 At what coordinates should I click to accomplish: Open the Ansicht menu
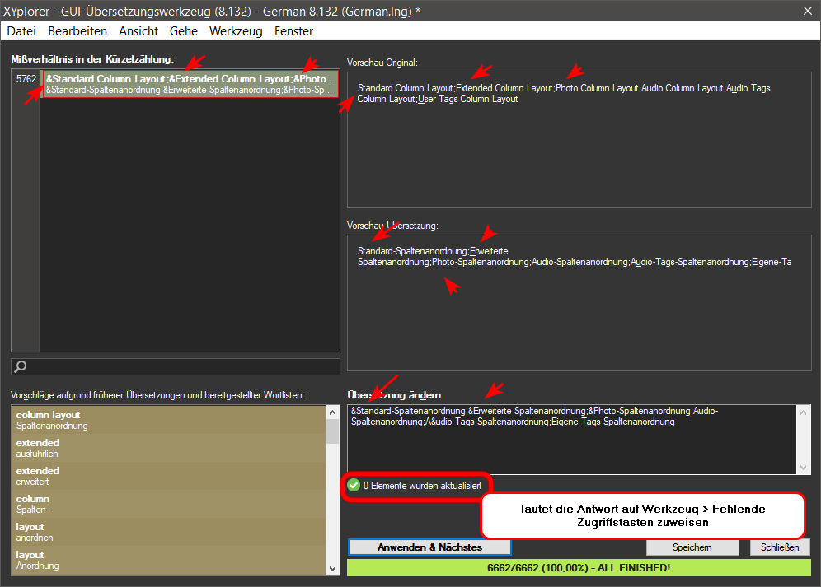[138, 31]
